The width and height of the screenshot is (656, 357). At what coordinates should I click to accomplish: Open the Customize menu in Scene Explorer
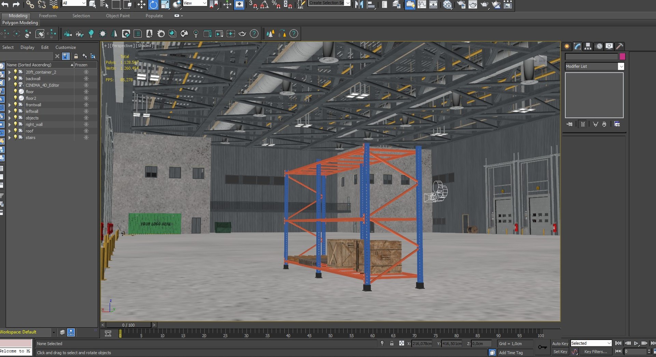pyautogui.click(x=66, y=47)
